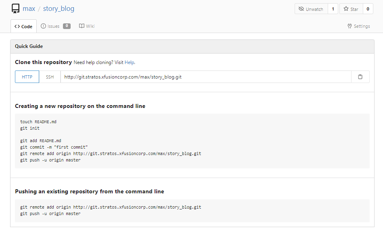Click 'Clone this repository' heading
The width and height of the screenshot is (383, 236).
point(44,62)
